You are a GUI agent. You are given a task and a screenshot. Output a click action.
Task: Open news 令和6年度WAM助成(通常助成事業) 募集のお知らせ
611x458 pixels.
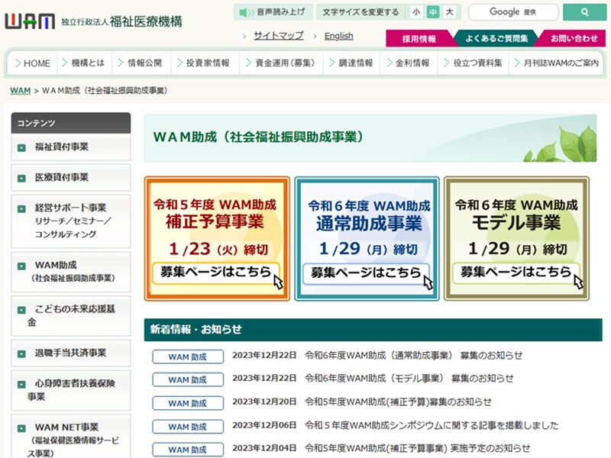click(x=413, y=356)
